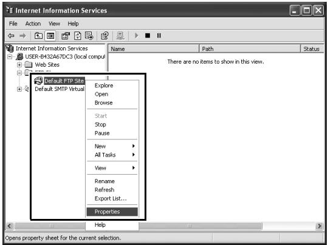Click the Export List toolbar icon
Viewport: 328px width, 245px height.
coord(89,36)
